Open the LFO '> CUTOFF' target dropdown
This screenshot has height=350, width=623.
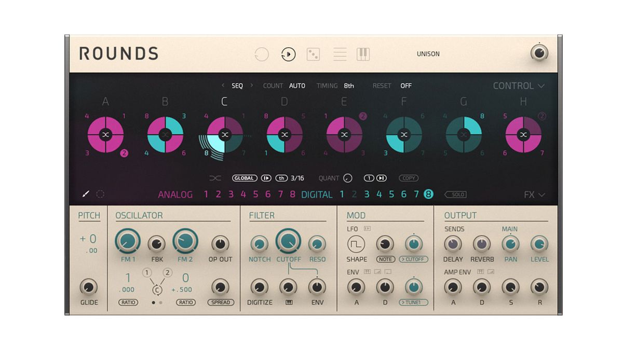pos(413,259)
